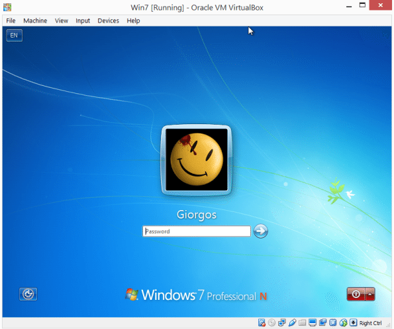The height and width of the screenshot is (329, 394).
Task: Click the optical disc status icon
Action: 271,323
